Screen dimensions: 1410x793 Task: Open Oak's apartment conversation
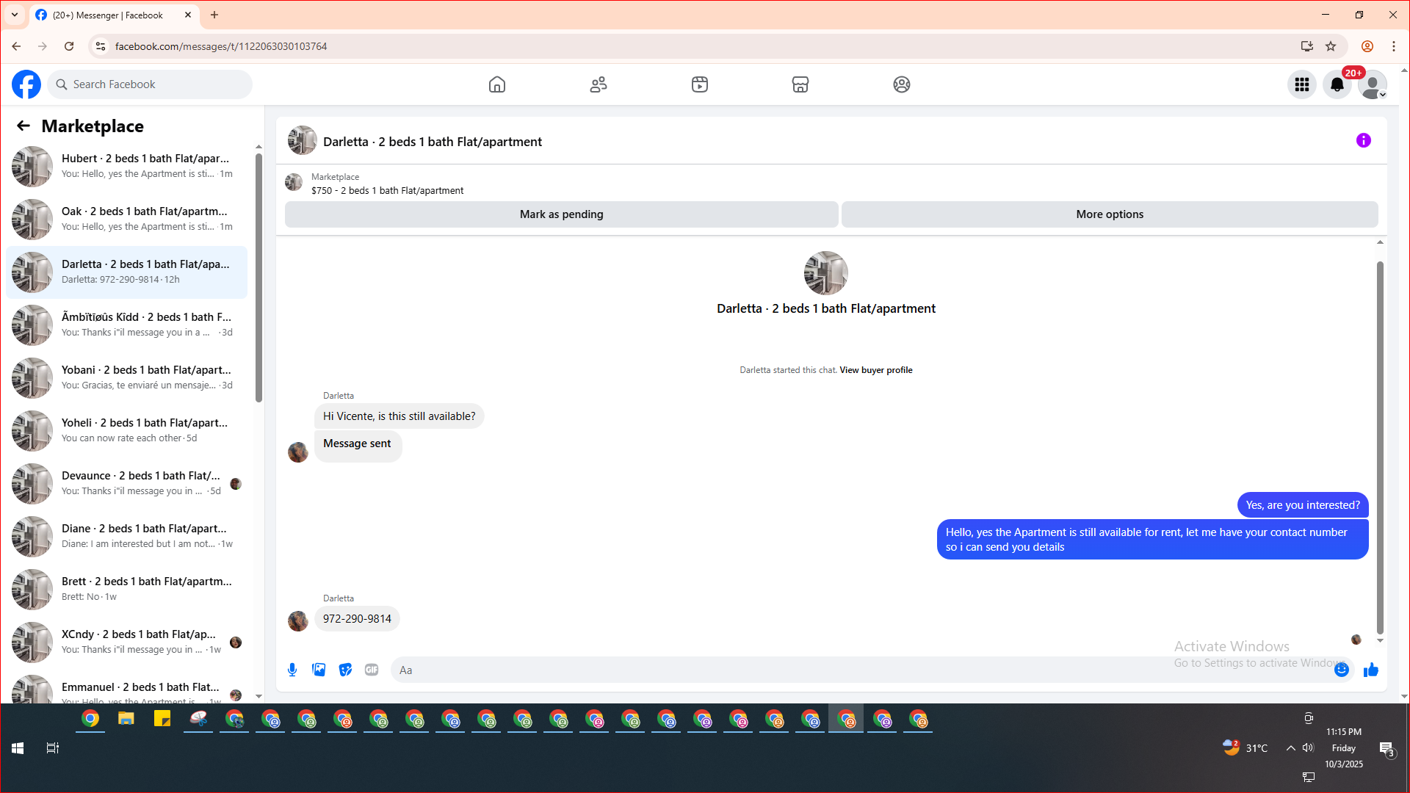pos(126,220)
